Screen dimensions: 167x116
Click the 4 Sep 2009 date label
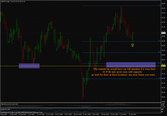(x=4, y=114)
